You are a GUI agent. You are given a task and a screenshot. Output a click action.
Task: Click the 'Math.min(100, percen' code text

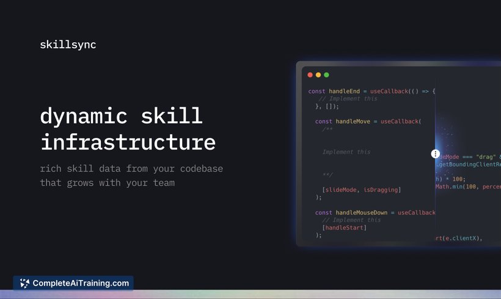[468, 186]
